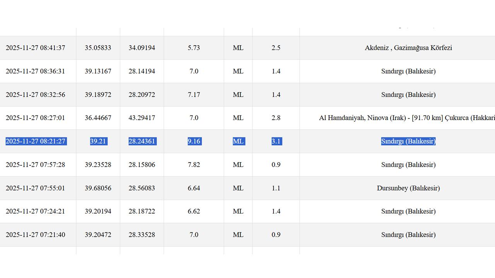Select longitude value 43.29417
This screenshot has width=495, height=278.
pyautogui.click(x=142, y=118)
